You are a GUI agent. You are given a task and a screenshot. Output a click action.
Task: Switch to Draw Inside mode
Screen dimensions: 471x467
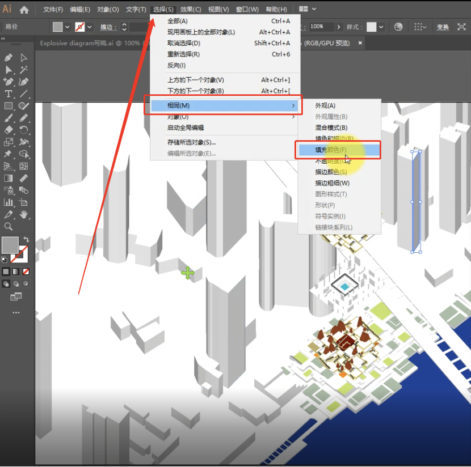pos(26,284)
